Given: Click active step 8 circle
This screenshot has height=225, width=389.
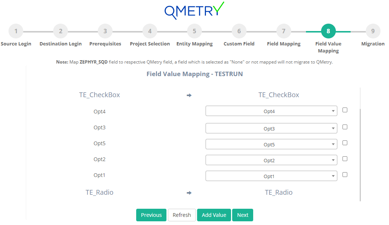Looking at the screenshot, I should 328,31.
